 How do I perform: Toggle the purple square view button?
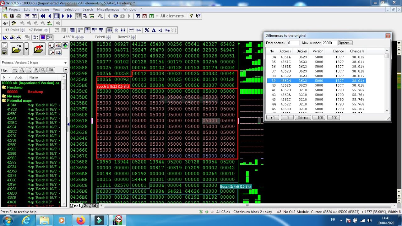(x=43, y=37)
